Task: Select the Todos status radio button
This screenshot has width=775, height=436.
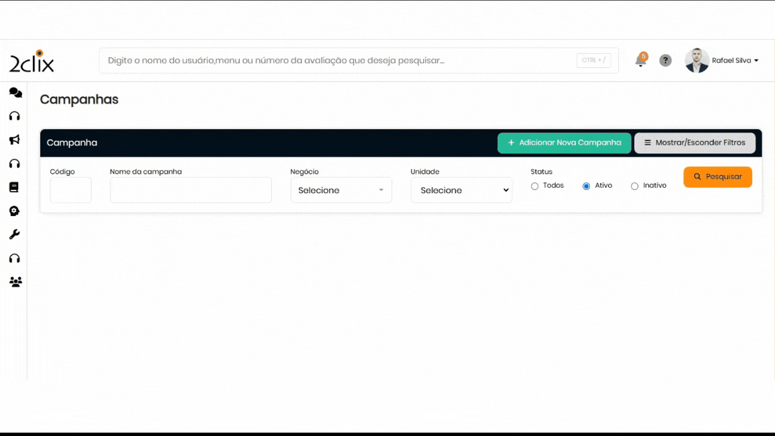Action: 535,186
